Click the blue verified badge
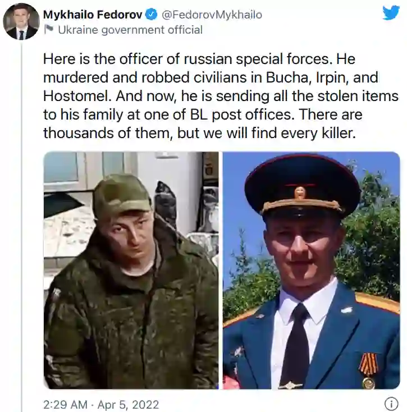Viewport: 407px width, 412px height. point(151,15)
